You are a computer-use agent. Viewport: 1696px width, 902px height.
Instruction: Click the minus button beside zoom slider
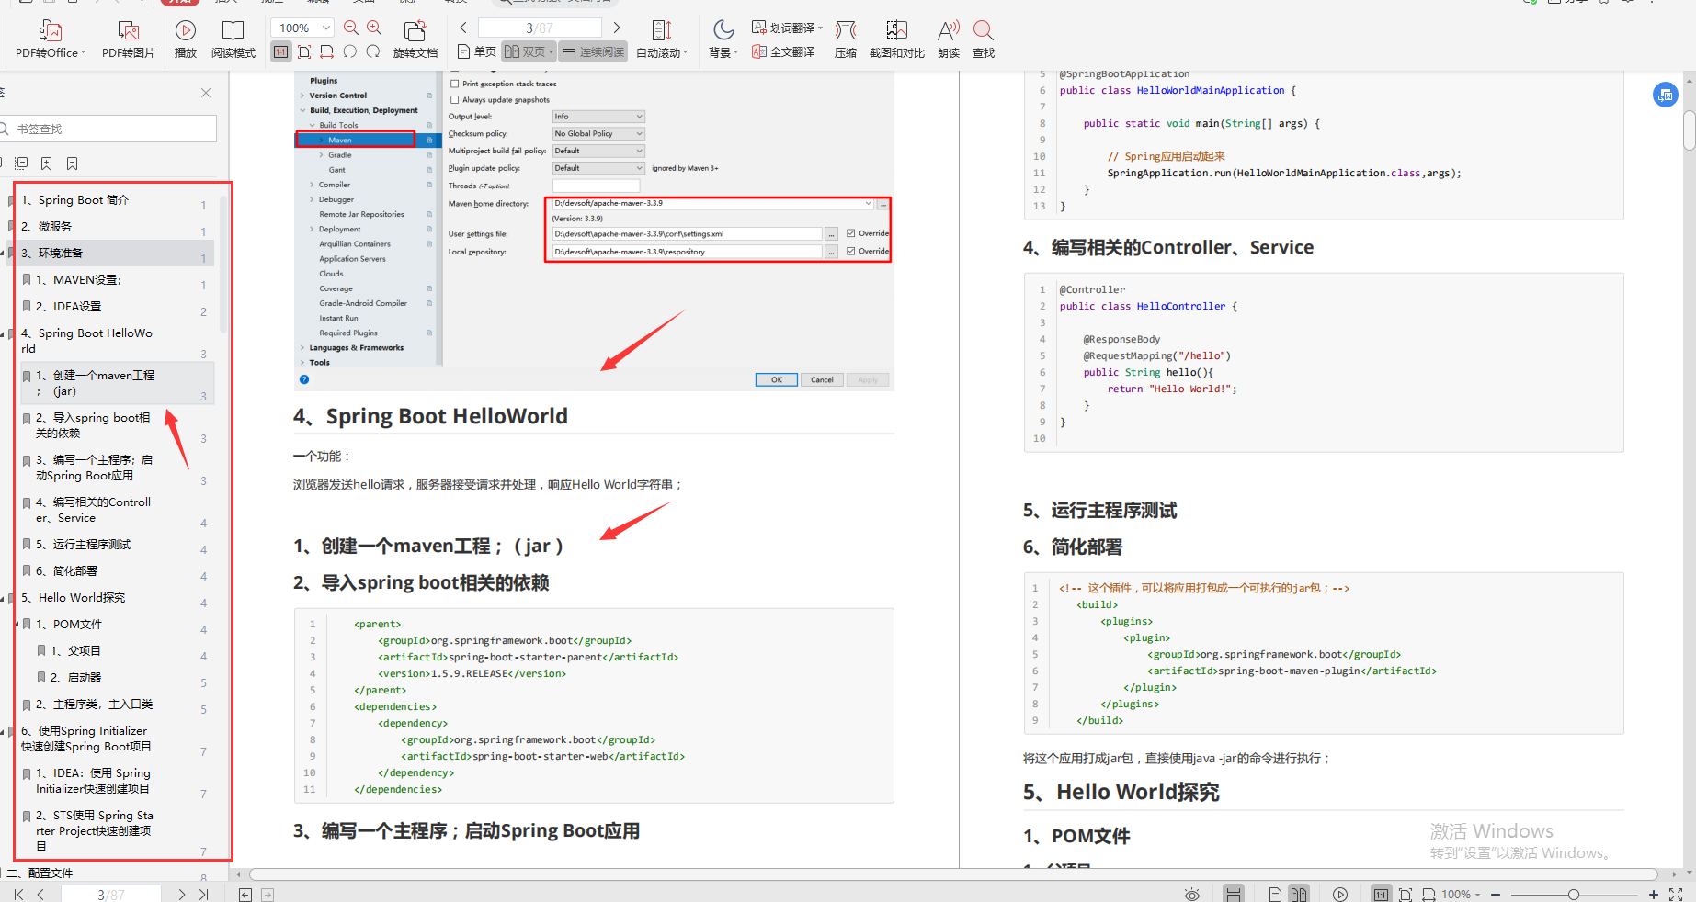tap(1496, 895)
